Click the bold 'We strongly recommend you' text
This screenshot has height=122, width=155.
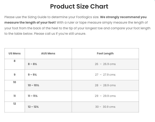pos(123,17)
